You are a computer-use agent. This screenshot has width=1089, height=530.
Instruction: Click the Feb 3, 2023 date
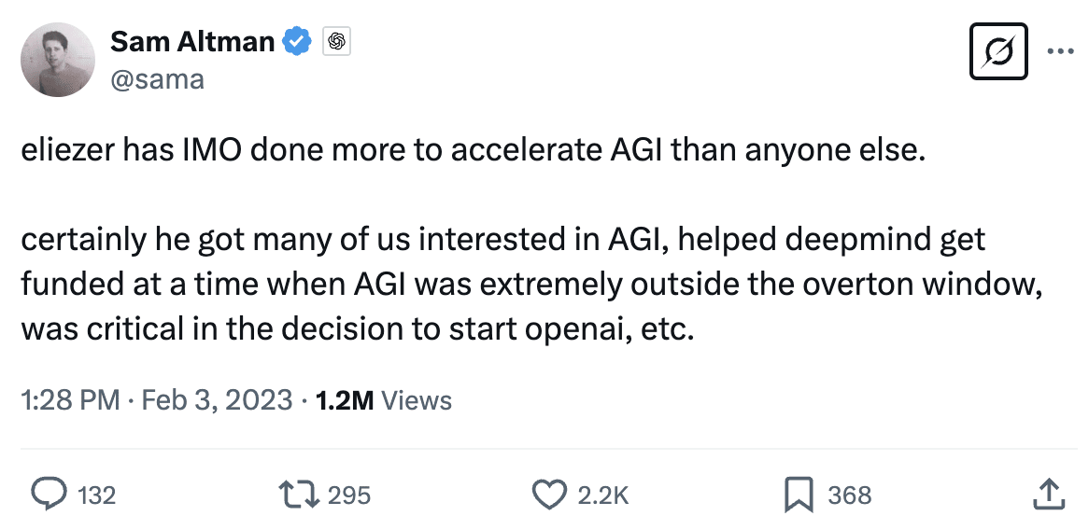(x=217, y=400)
